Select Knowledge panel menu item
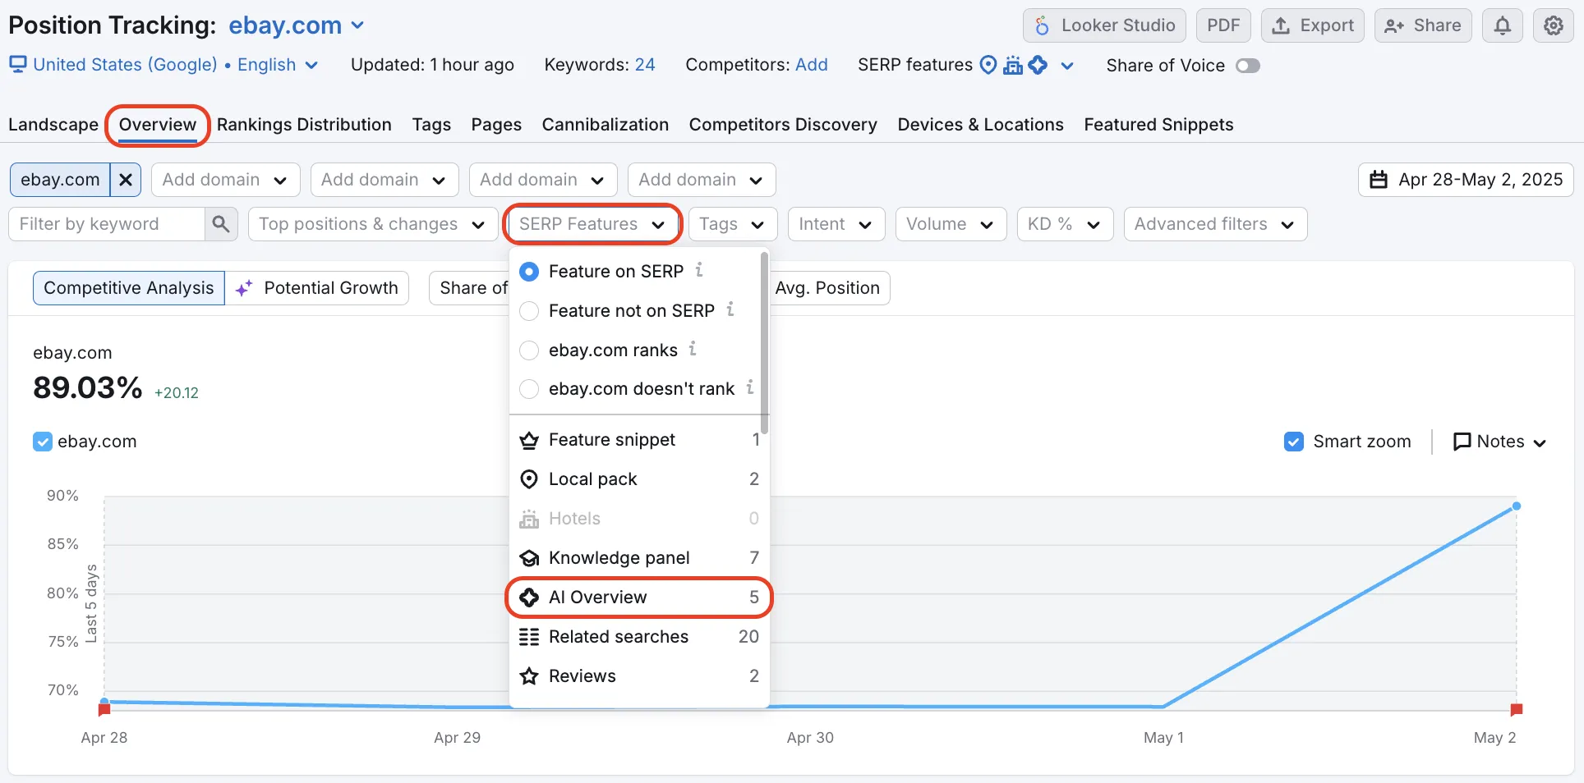 point(638,558)
